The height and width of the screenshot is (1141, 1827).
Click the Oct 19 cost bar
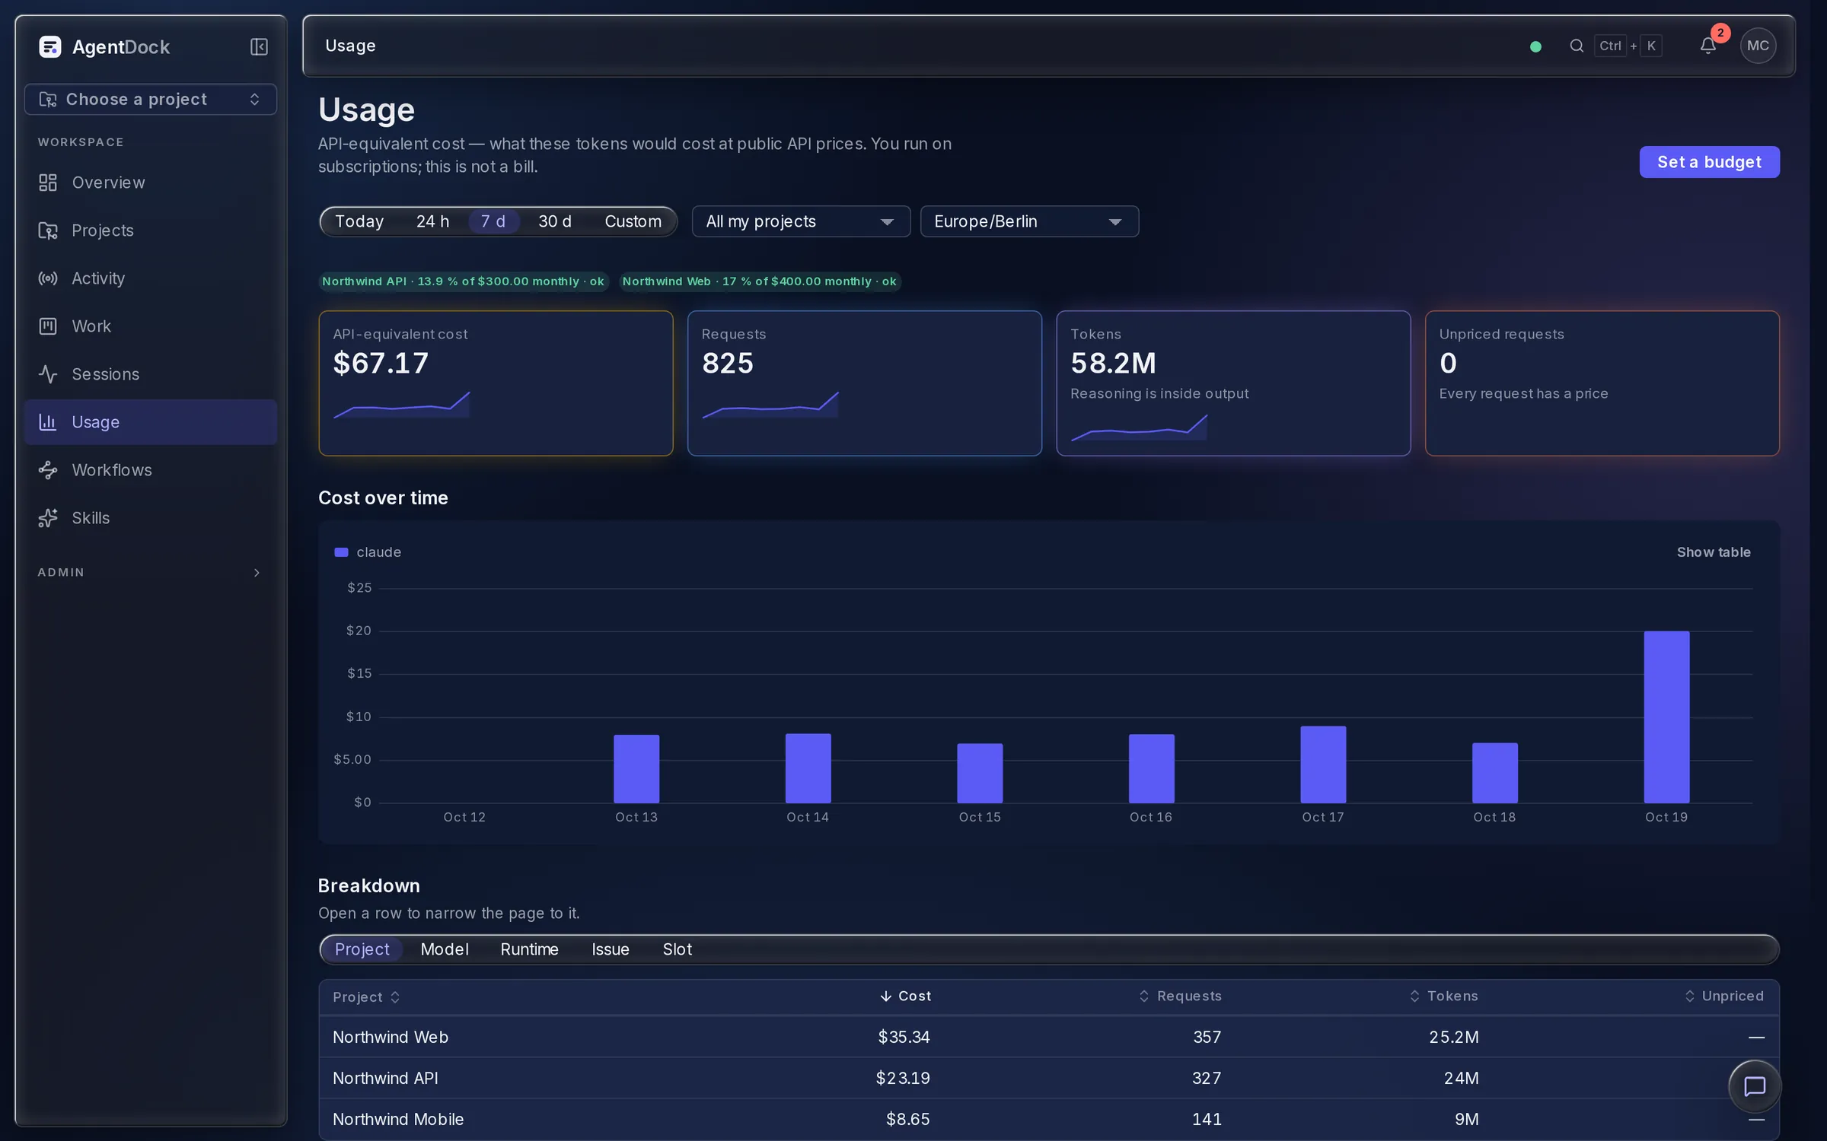click(1666, 717)
